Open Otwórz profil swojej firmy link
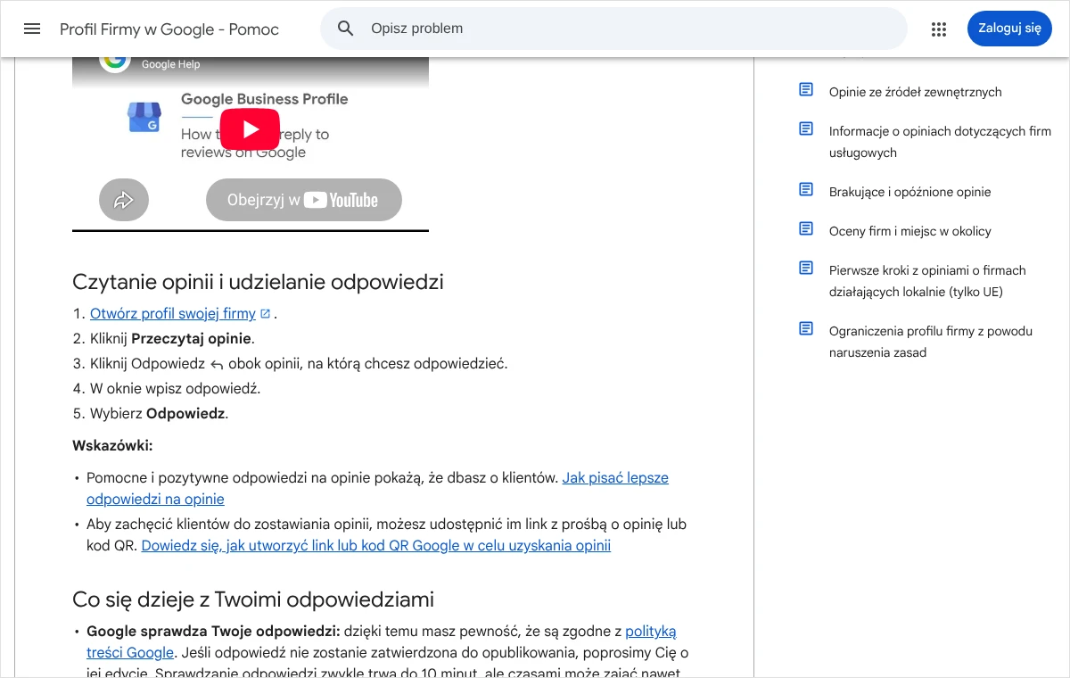The width and height of the screenshot is (1070, 678). pyautogui.click(x=173, y=314)
